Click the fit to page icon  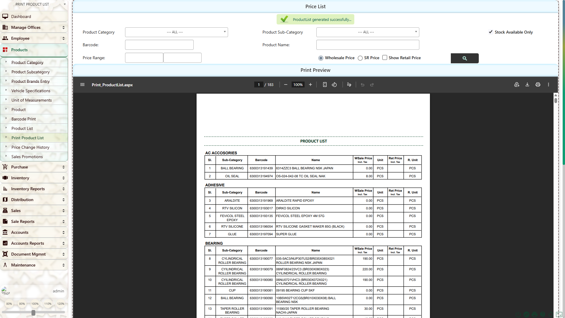pos(325,85)
